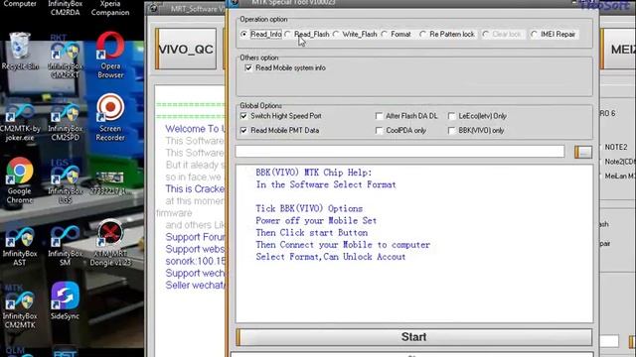The height and width of the screenshot is (357, 636).
Task: Click the 'Welcome To' line in MRT log
Action: click(x=195, y=129)
